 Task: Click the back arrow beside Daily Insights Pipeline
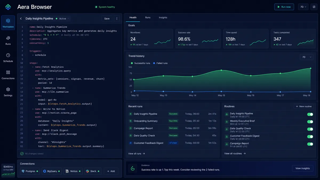click(21, 19)
